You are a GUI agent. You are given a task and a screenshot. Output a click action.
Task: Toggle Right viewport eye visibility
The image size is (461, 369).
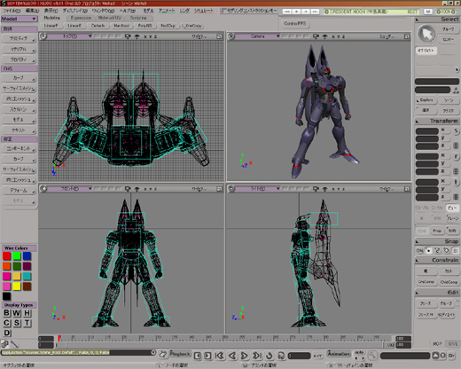(x=324, y=189)
